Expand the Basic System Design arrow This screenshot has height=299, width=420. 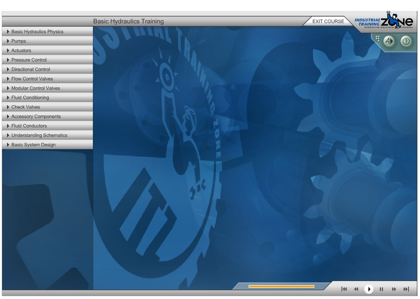click(x=8, y=144)
